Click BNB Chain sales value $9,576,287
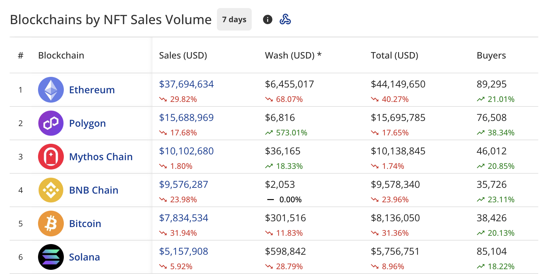546x274 pixels. click(183, 185)
